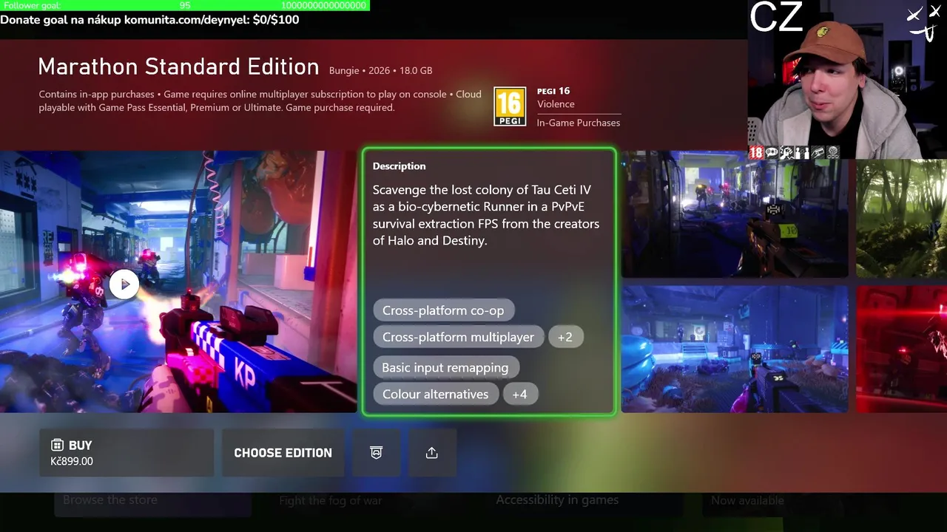Open the CHOOSE EDITION button
Image resolution: width=947 pixels, height=532 pixels.
tap(283, 453)
